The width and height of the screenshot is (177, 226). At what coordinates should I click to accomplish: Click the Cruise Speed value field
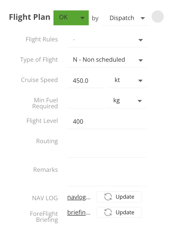86,80
